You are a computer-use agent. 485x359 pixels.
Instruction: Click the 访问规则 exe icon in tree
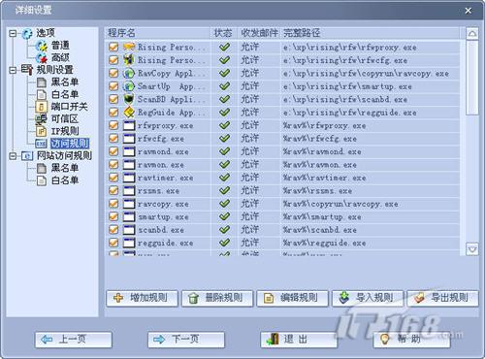coord(41,144)
